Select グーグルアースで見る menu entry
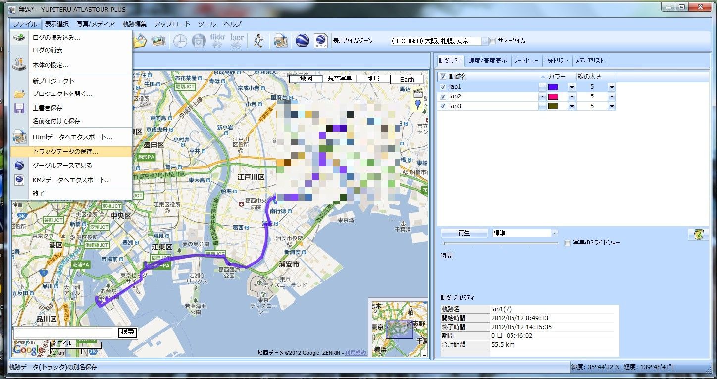Viewport: 717px width, 379px height. coord(71,165)
